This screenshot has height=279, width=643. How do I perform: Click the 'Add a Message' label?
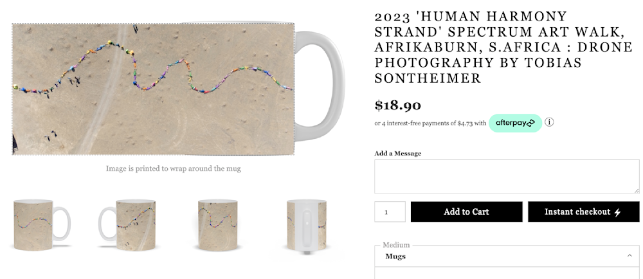[x=397, y=154]
